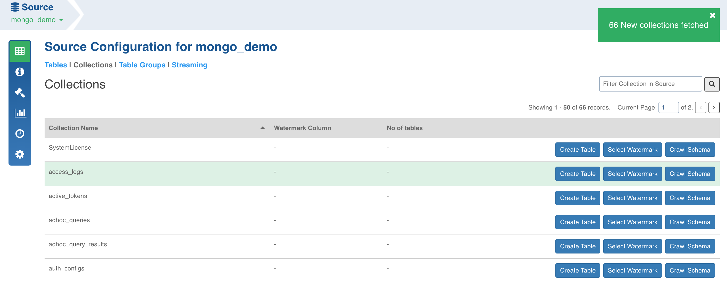Screen dimensions: 727x281
Task: Crawl Schema for adhoc_queries
Action: point(690,222)
